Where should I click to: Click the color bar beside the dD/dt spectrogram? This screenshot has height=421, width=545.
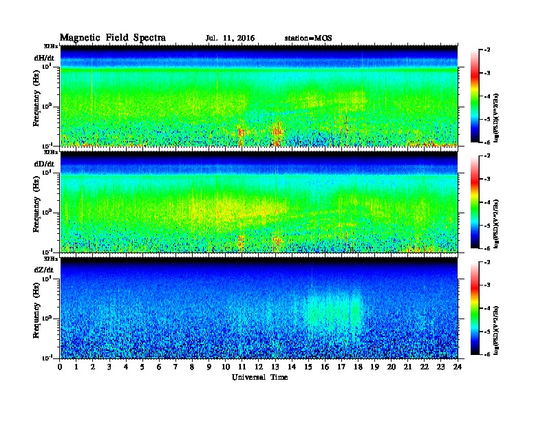point(475,202)
